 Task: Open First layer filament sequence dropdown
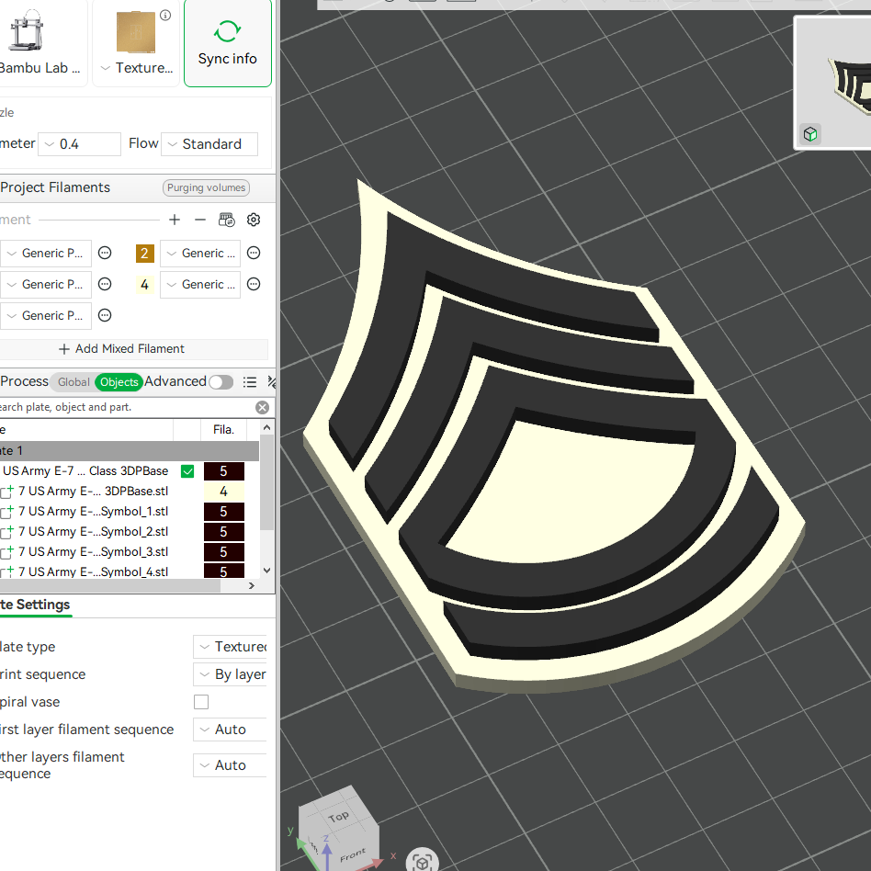tap(230, 730)
